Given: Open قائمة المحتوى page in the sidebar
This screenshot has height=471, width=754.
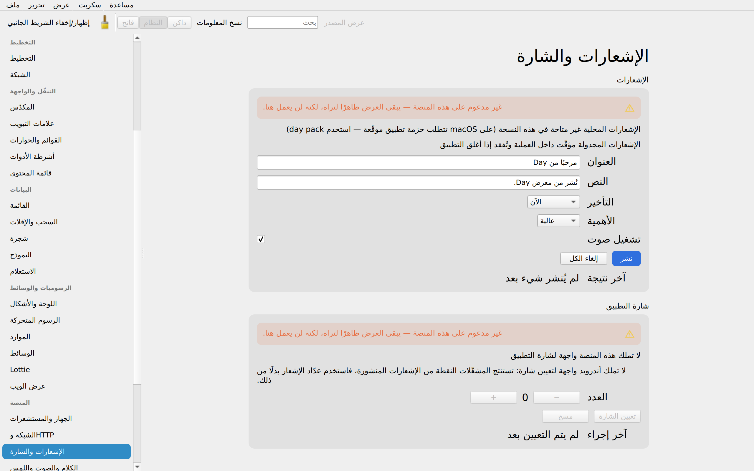Looking at the screenshot, I should click(66, 173).
